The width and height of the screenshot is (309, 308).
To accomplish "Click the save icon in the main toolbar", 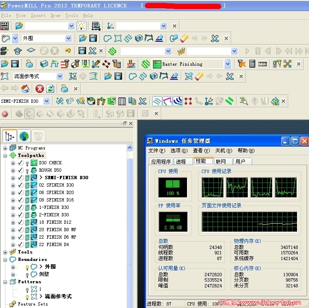I will click(x=15, y=64).
